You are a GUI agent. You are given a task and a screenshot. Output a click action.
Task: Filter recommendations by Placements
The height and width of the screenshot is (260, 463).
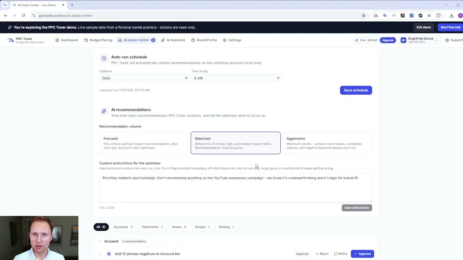coord(152,227)
